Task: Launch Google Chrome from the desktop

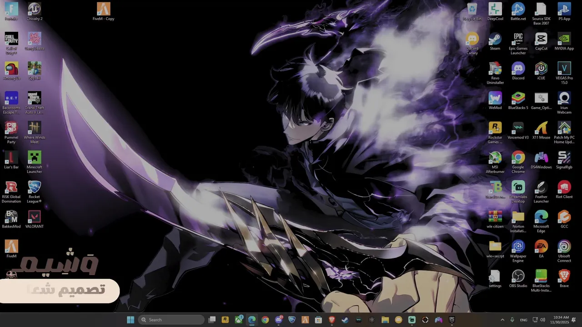Action: click(x=518, y=162)
